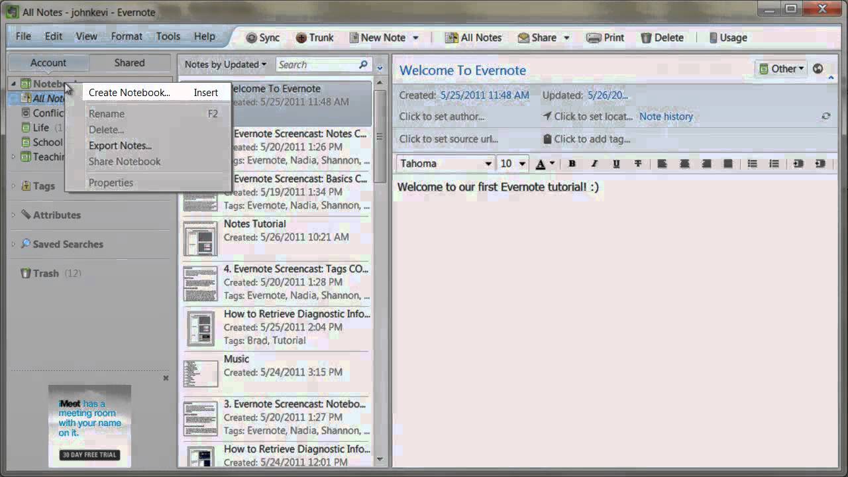Toggle underline formatting
This screenshot has height=477, width=848.
616,164
